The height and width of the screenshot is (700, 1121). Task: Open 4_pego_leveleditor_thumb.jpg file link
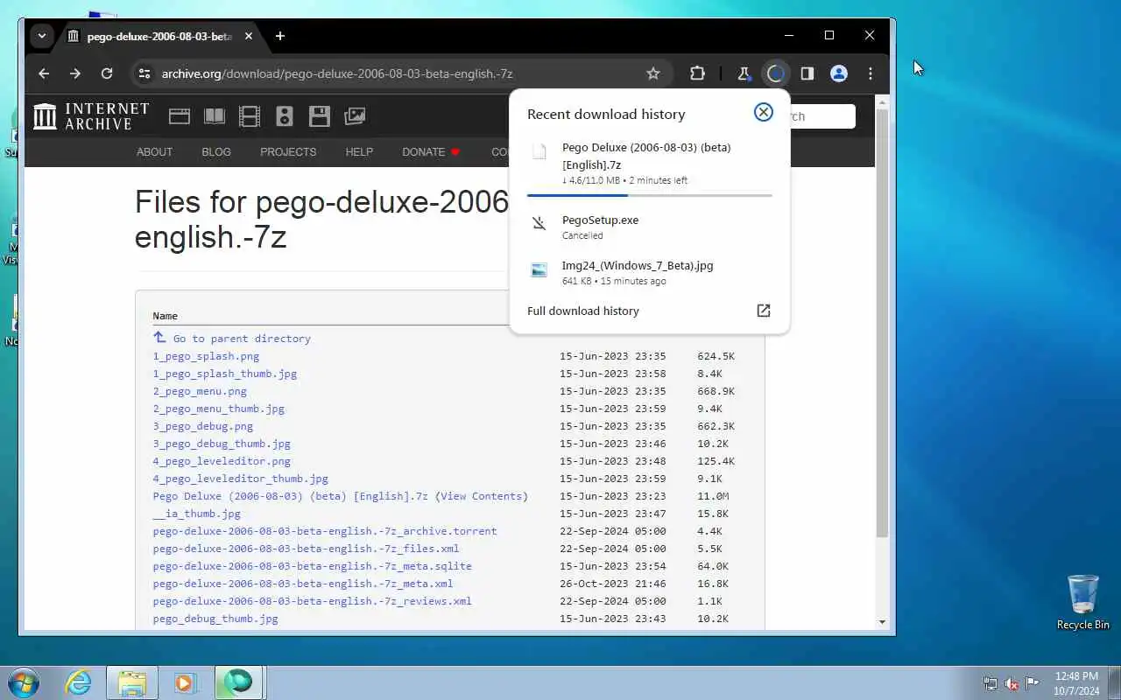click(x=241, y=479)
